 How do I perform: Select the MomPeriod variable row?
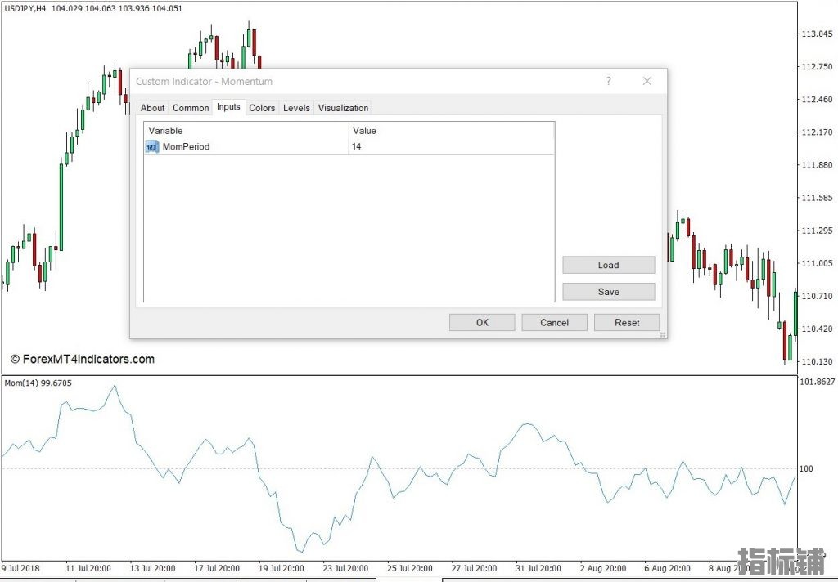[x=349, y=147]
